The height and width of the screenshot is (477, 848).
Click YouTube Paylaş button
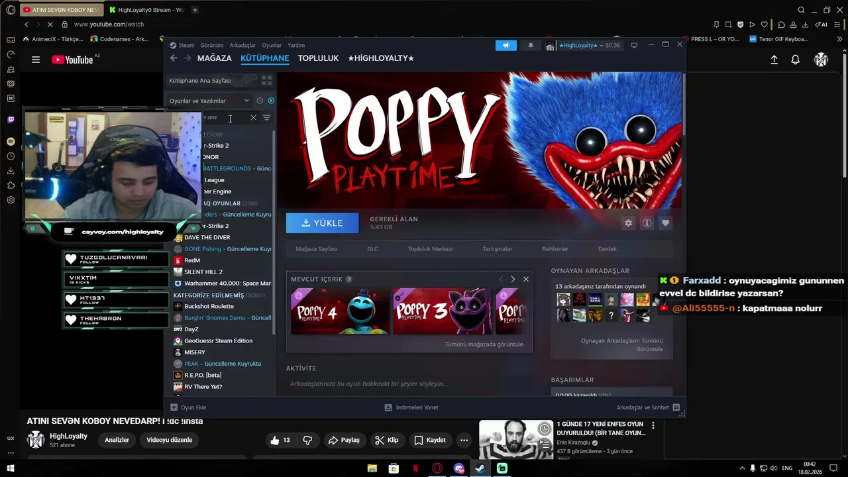[344, 440]
